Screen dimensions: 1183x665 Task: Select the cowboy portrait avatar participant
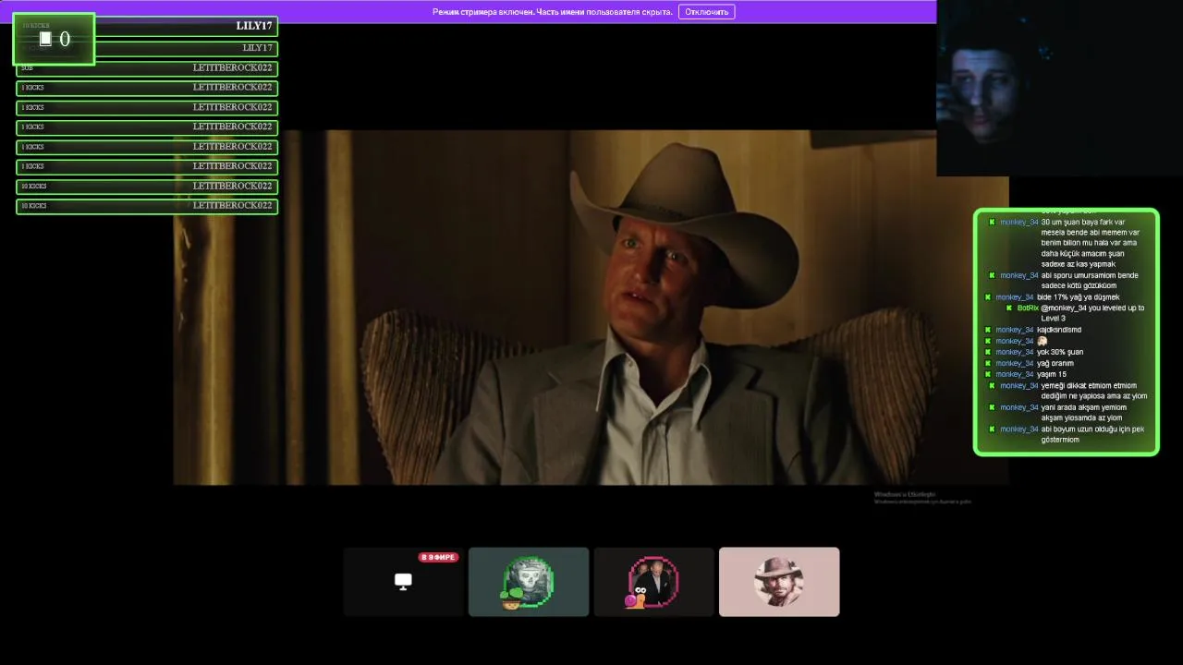[x=779, y=582]
